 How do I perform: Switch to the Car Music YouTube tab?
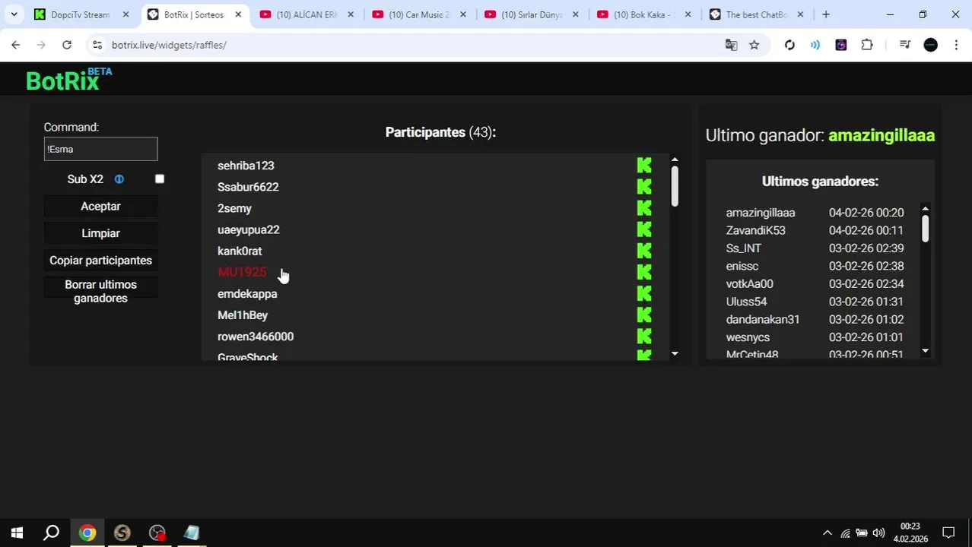coord(419,14)
